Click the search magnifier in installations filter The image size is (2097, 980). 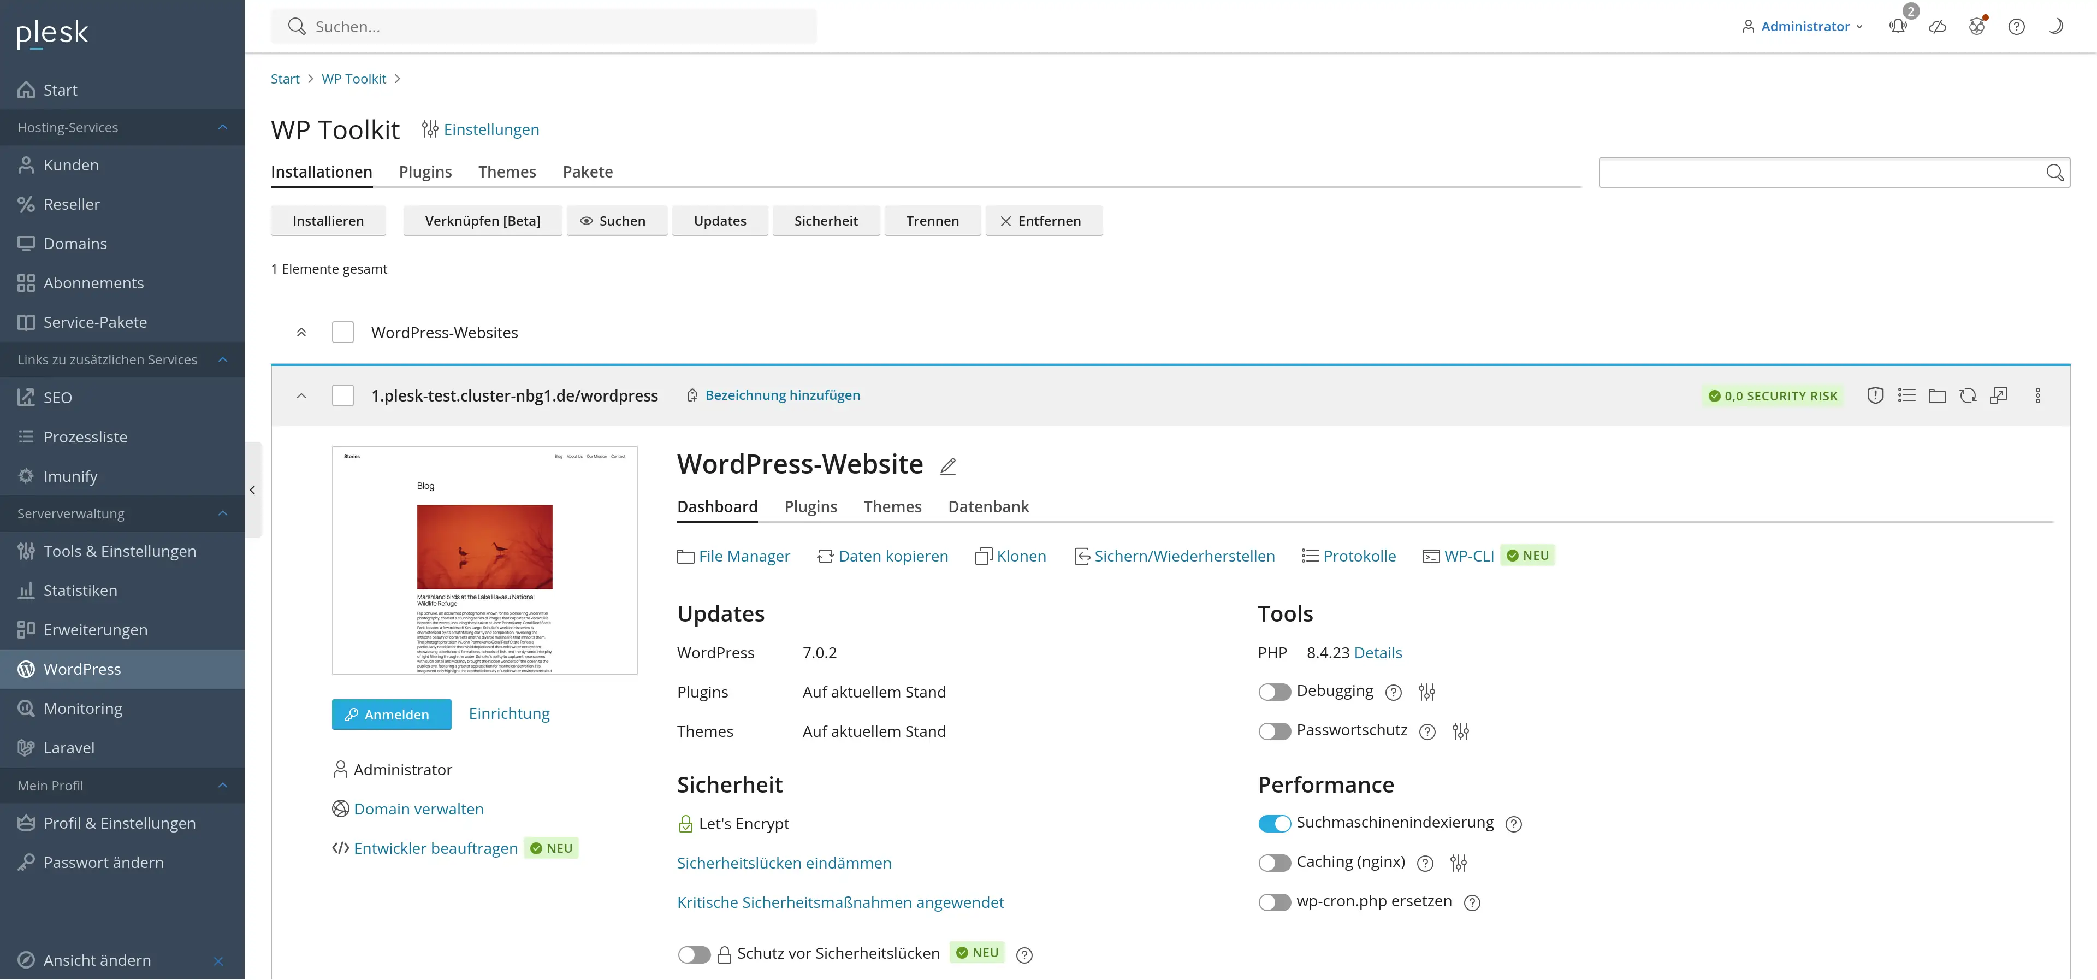[x=2054, y=173]
